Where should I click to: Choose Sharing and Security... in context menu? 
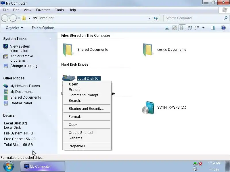[x=87, y=109]
